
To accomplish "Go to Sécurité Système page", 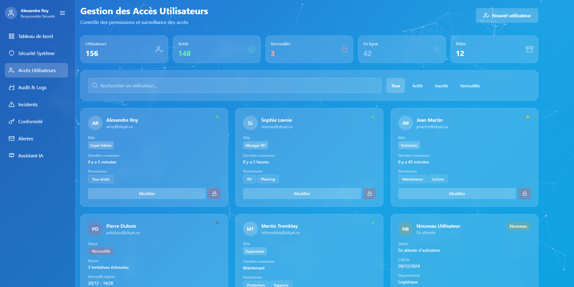I will pyautogui.click(x=36, y=53).
